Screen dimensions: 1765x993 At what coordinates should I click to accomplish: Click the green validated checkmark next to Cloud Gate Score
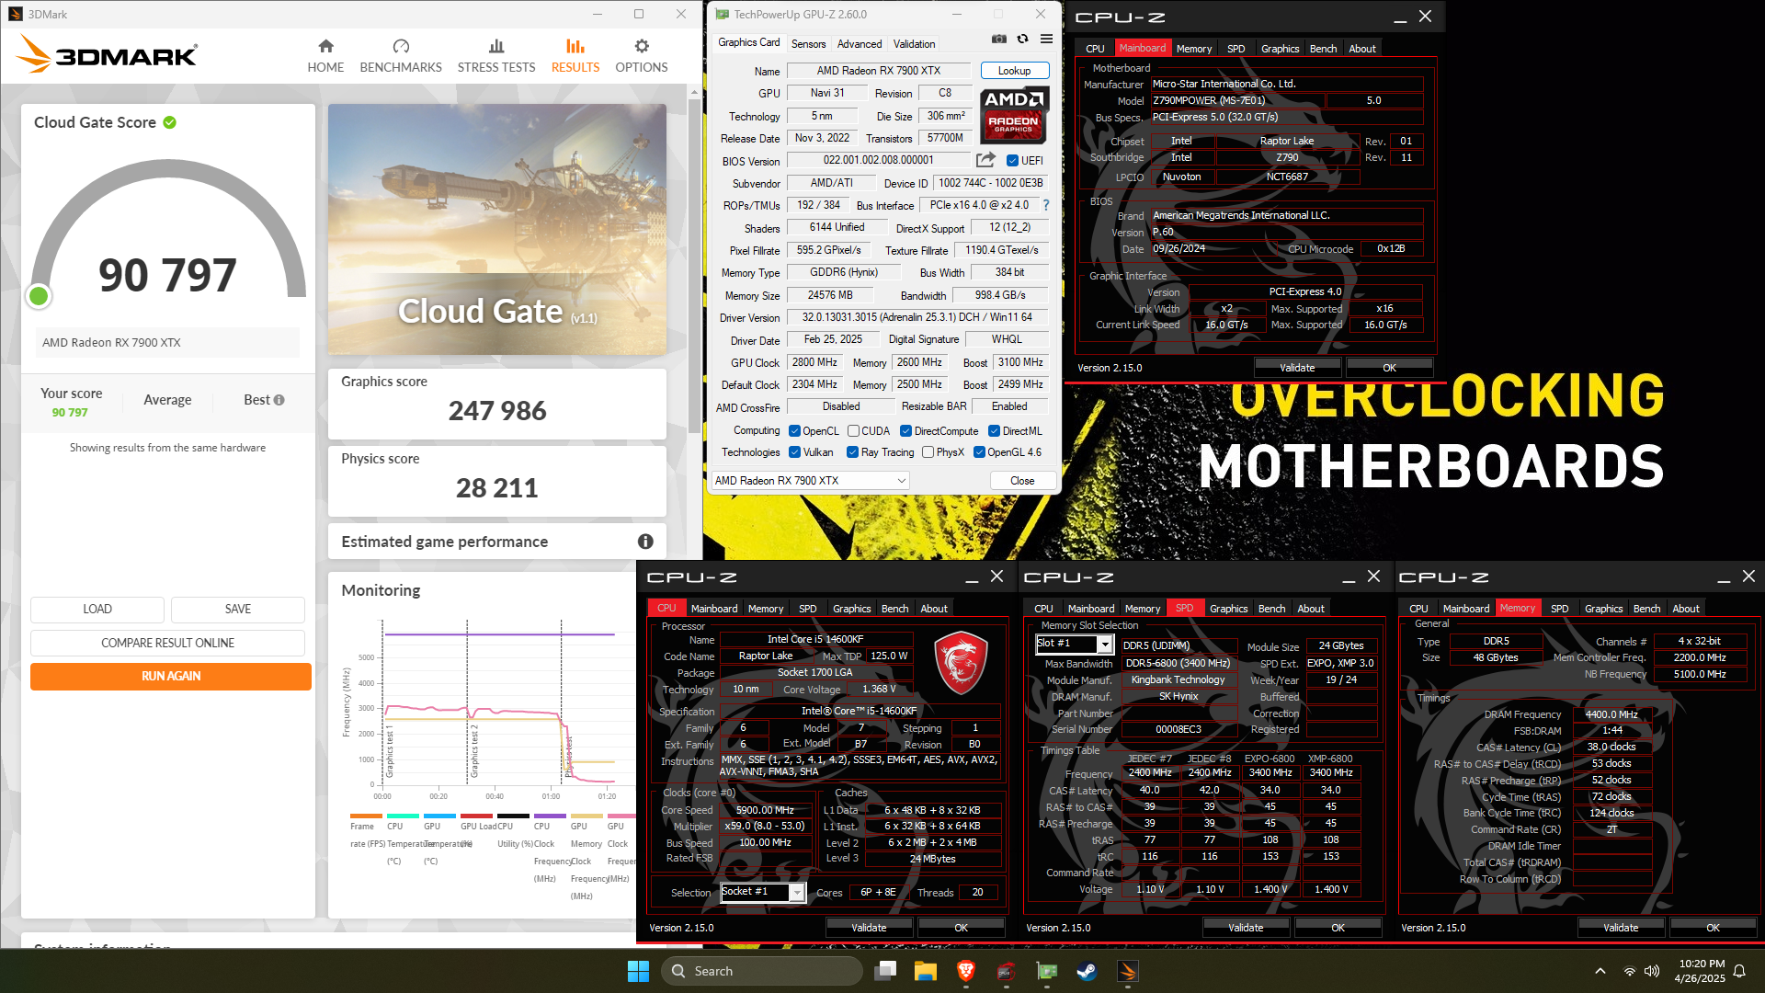pos(170,122)
